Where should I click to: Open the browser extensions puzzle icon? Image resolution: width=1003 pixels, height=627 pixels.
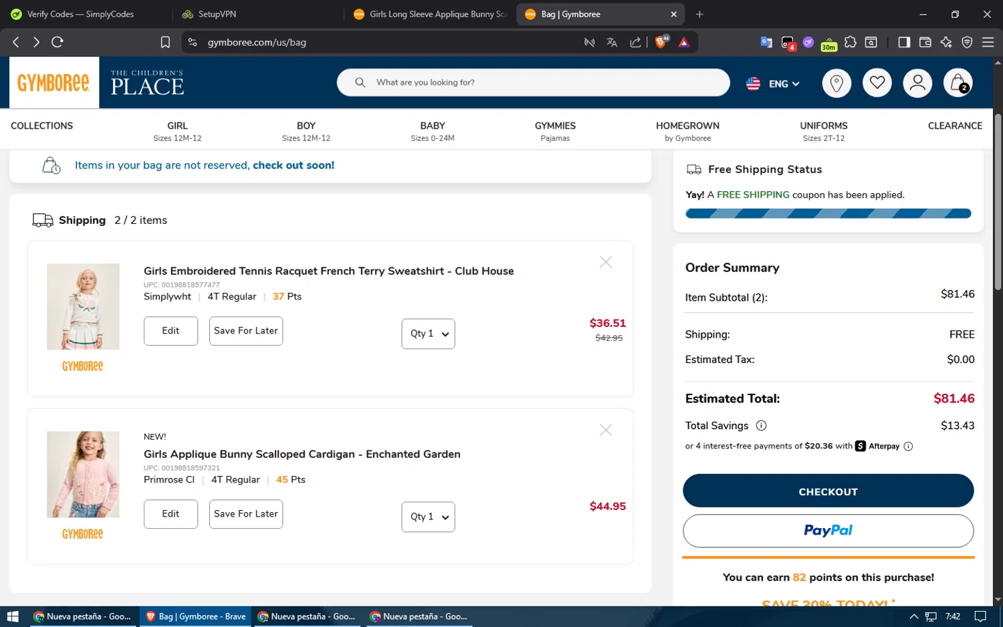click(851, 42)
